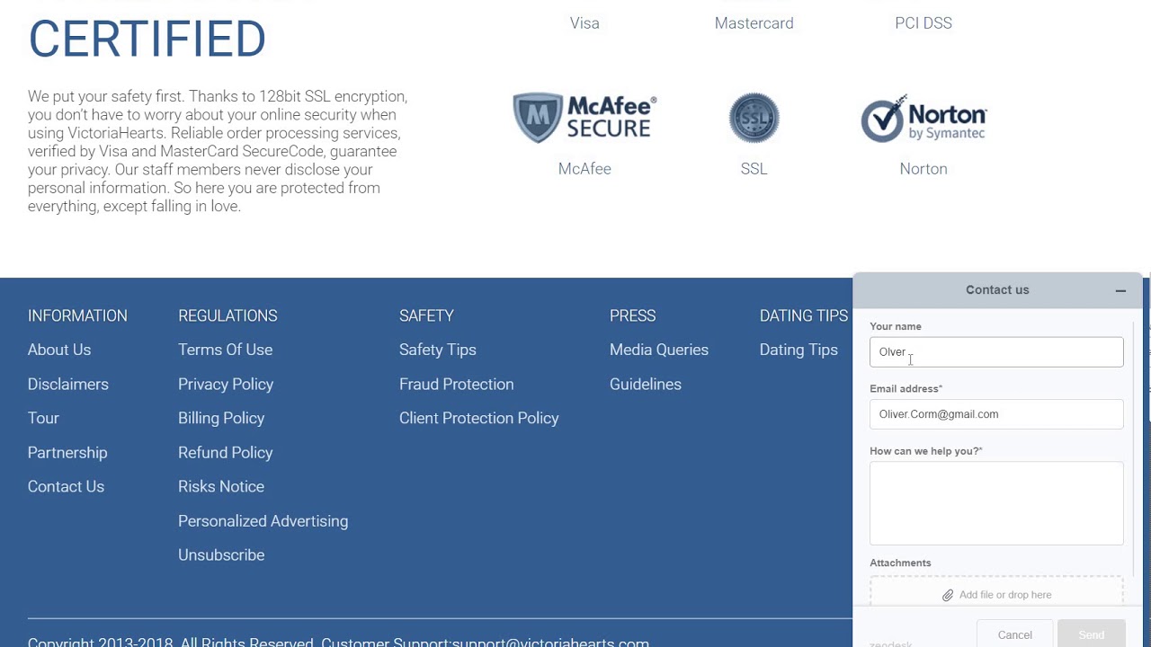
Task: Open the Safety Tips link
Action: pyautogui.click(x=438, y=350)
